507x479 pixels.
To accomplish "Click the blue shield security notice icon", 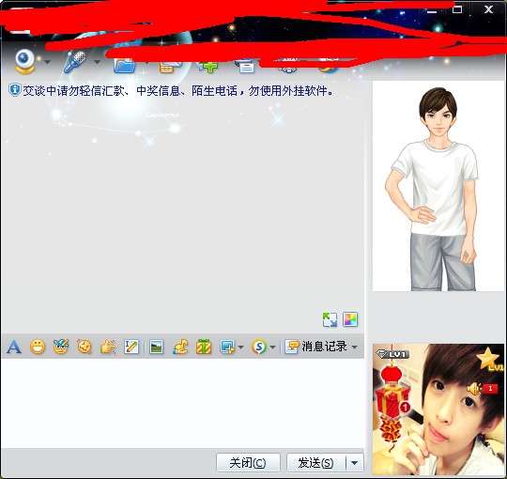I will (14, 90).
